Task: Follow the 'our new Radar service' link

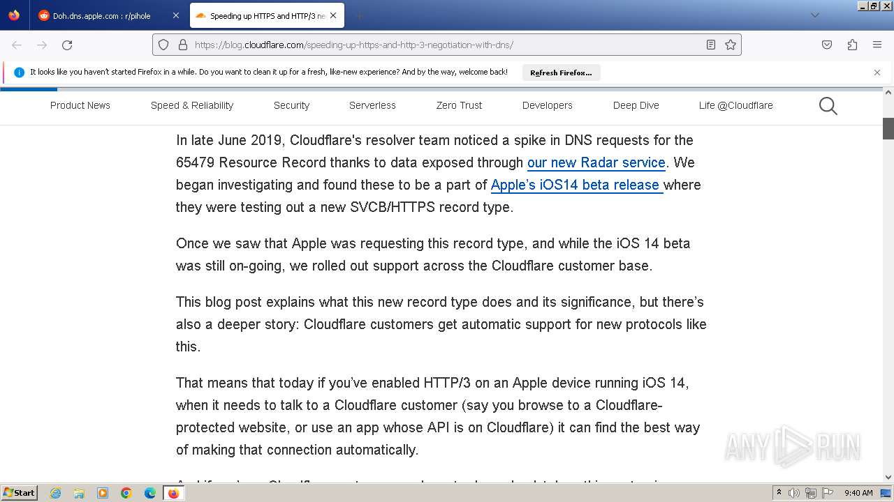Action: pos(596,162)
